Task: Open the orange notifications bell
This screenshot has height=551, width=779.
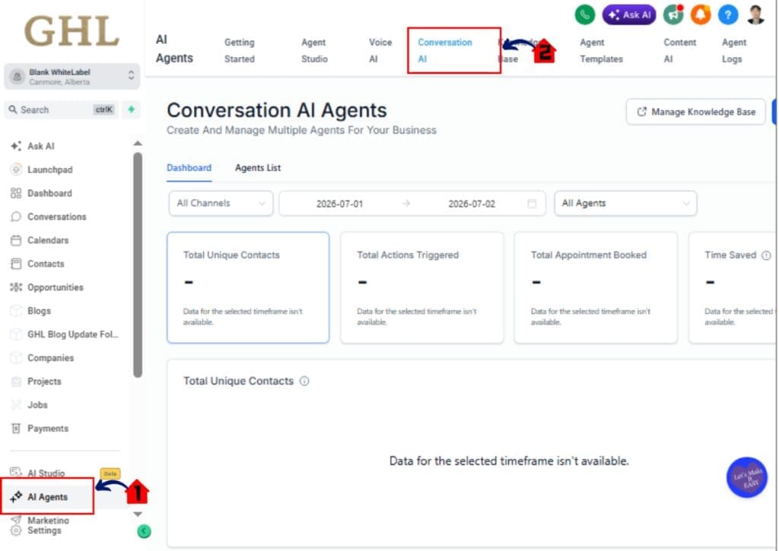Action: pyautogui.click(x=701, y=15)
